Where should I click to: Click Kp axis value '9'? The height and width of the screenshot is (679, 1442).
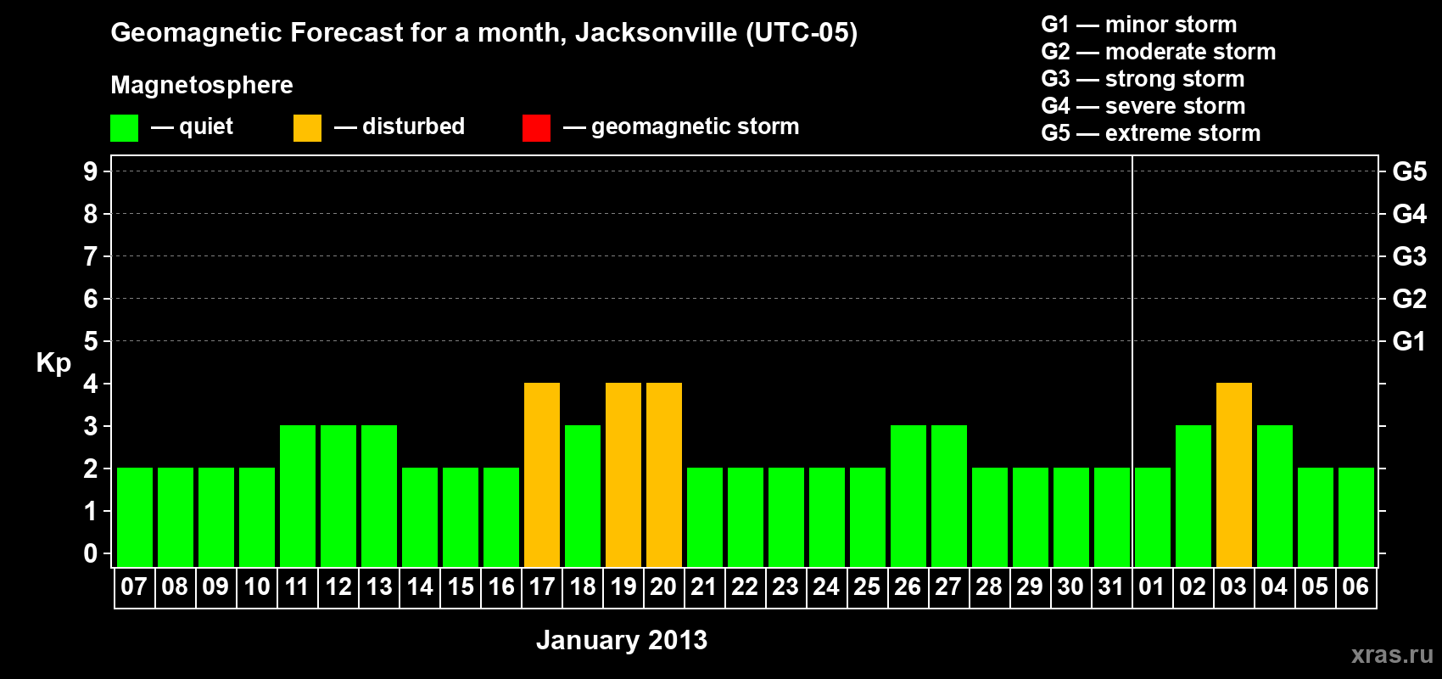[x=91, y=171]
